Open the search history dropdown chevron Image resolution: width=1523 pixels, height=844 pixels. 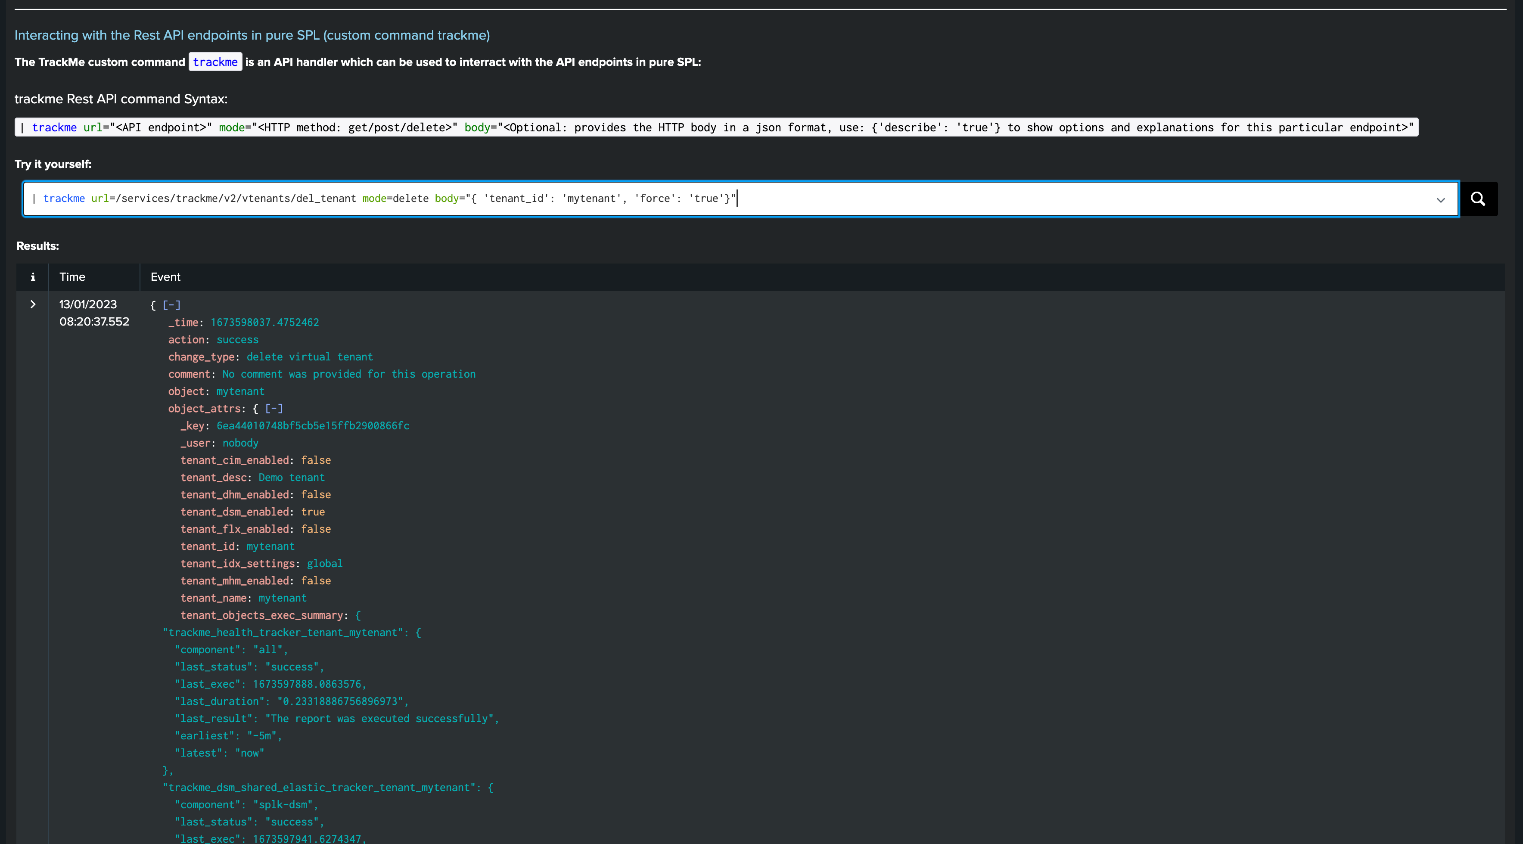pos(1441,200)
